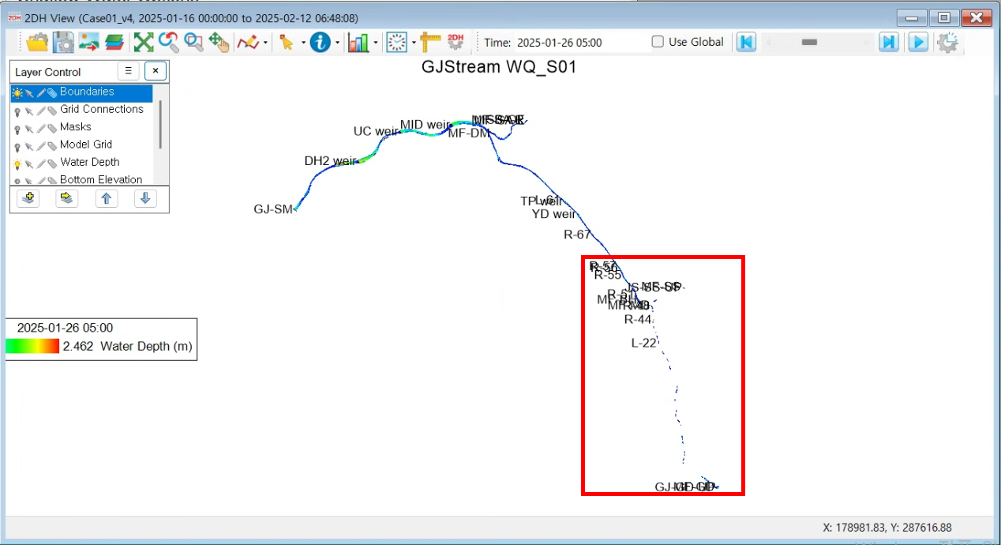This screenshot has height=545, width=1001.
Task: Click the time slider handle
Action: 808,43
